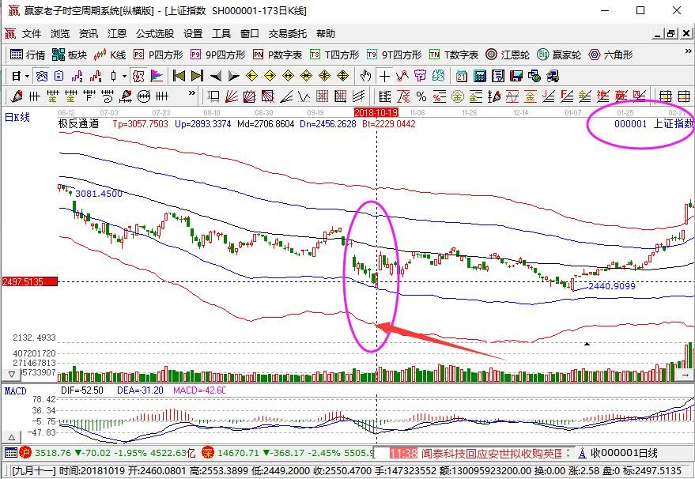The height and width of the screenshot is (479, 695).
Task: Open the 文件 menu
Action: point(32,34)
